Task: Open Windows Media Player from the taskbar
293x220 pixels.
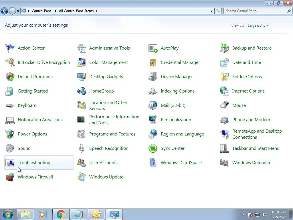Action: pyautogui.click(x=43, y=214)
